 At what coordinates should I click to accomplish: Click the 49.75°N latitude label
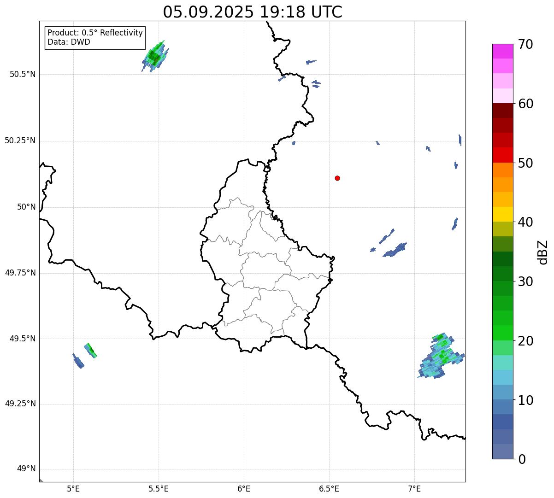[x=20, y=273]
